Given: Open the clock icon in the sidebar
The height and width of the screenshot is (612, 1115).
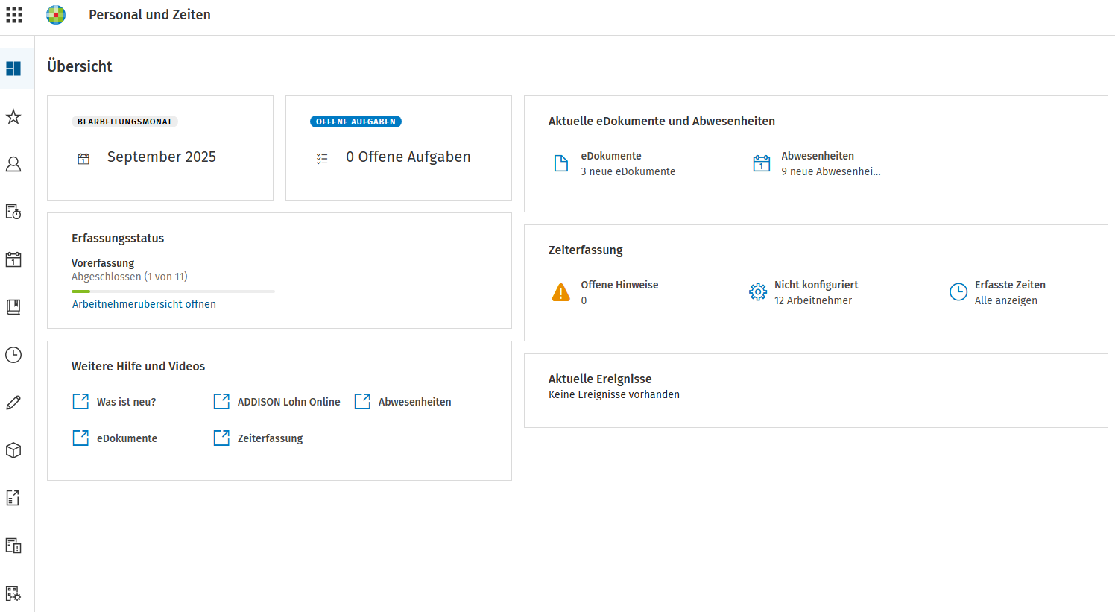Looking at the screenshot, I should tap(13, 355).
